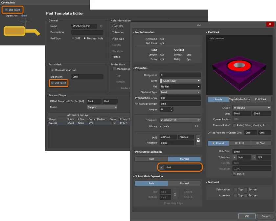
Task: Collapse the Solder Mask Expansion section
Action: [134, 176]
